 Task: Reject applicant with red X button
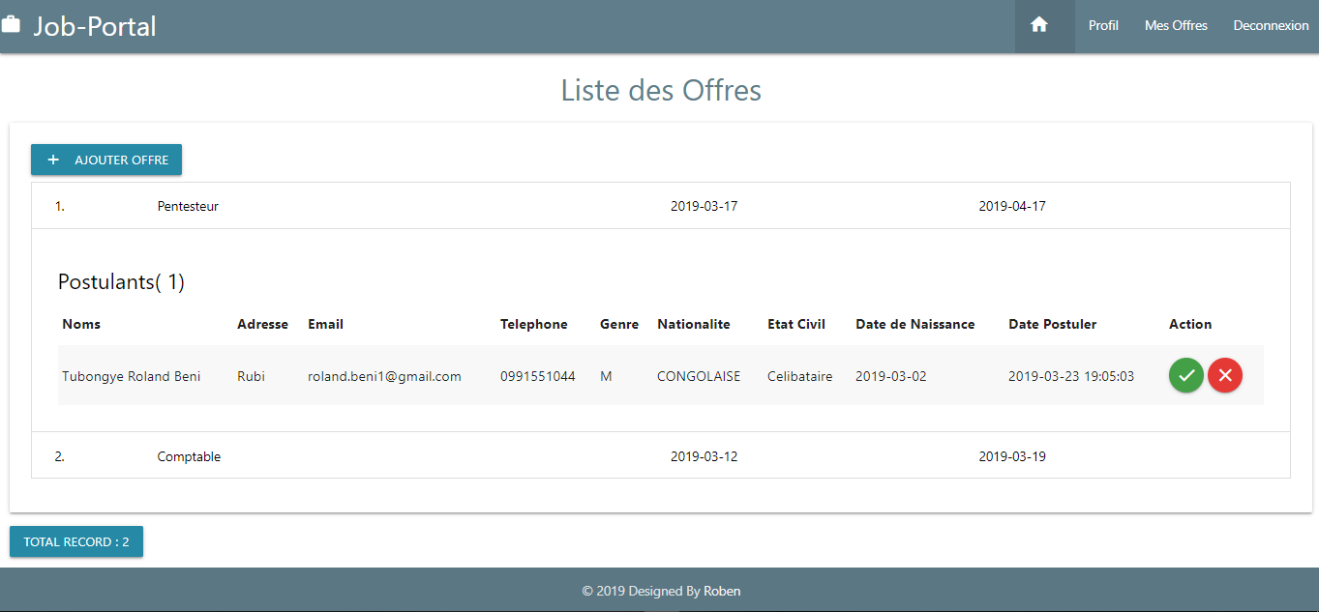coord(1224,375)
